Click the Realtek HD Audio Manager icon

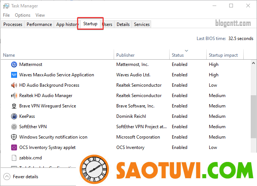(14, 96)
